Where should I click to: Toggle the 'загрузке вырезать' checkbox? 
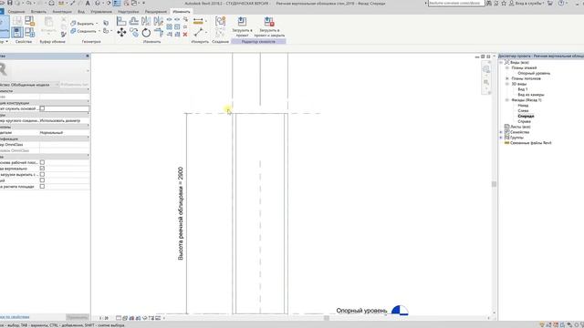click(42, 174)
